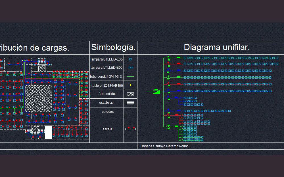Click the distribución de cargas heading
This screenshot has height=177, width=284.
tap(35, 48)
